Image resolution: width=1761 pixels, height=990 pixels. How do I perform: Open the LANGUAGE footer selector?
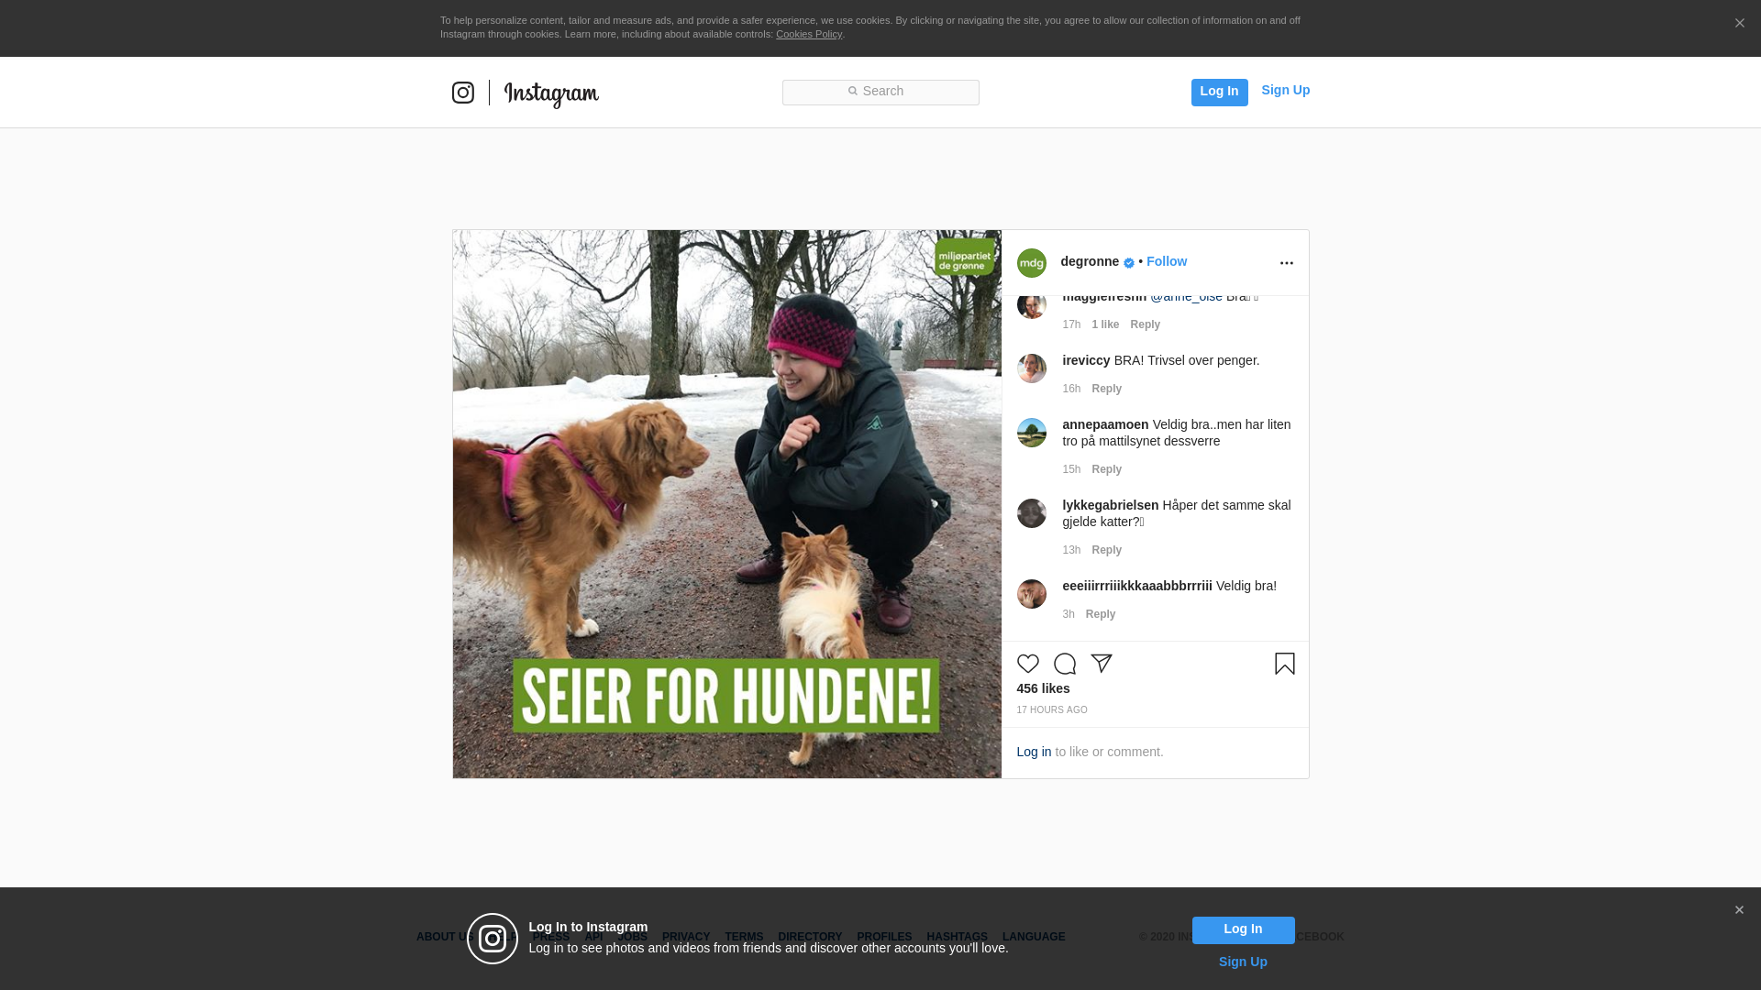[1033, 937]
